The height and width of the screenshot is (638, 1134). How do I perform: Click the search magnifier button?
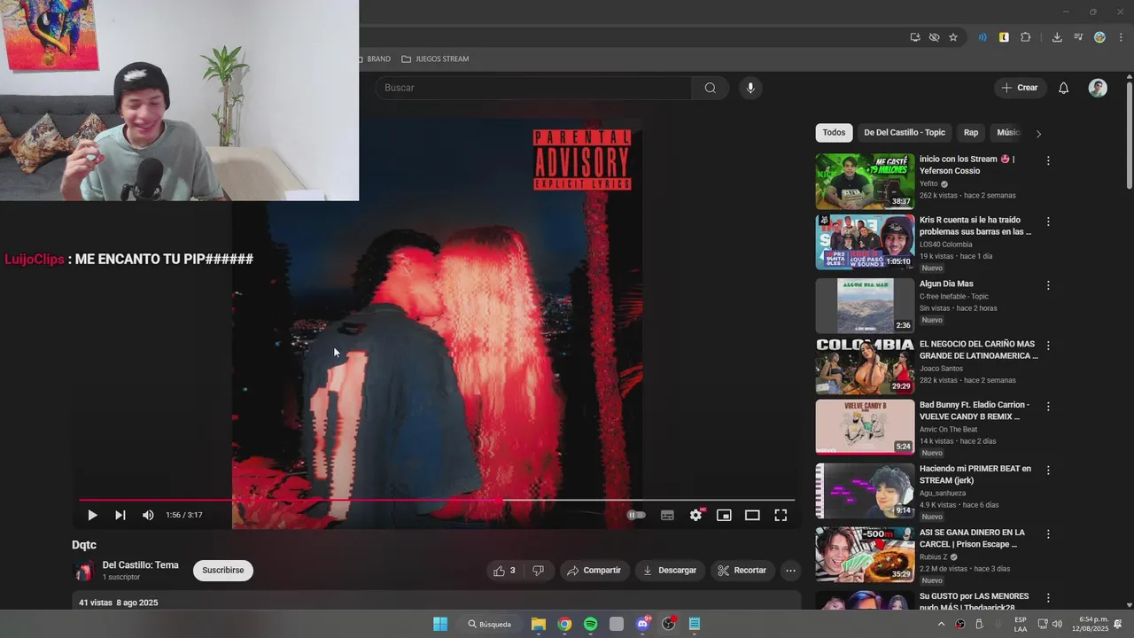click(711, 88)
